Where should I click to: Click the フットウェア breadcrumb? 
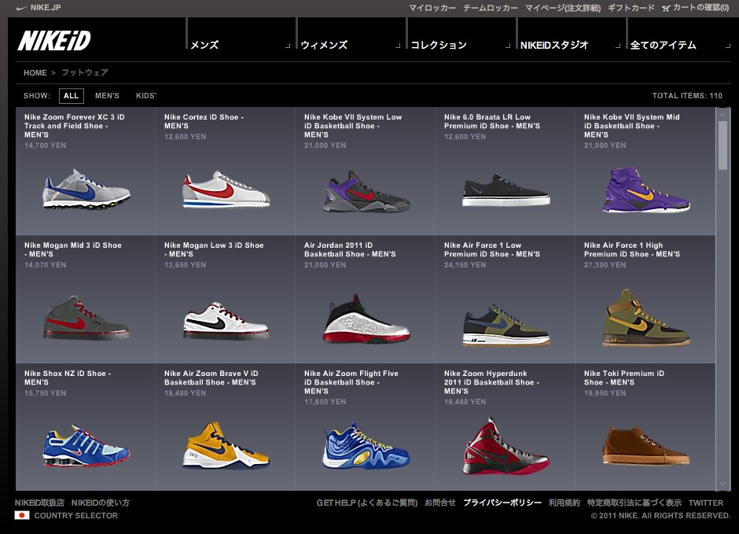(x=85, y=72)
